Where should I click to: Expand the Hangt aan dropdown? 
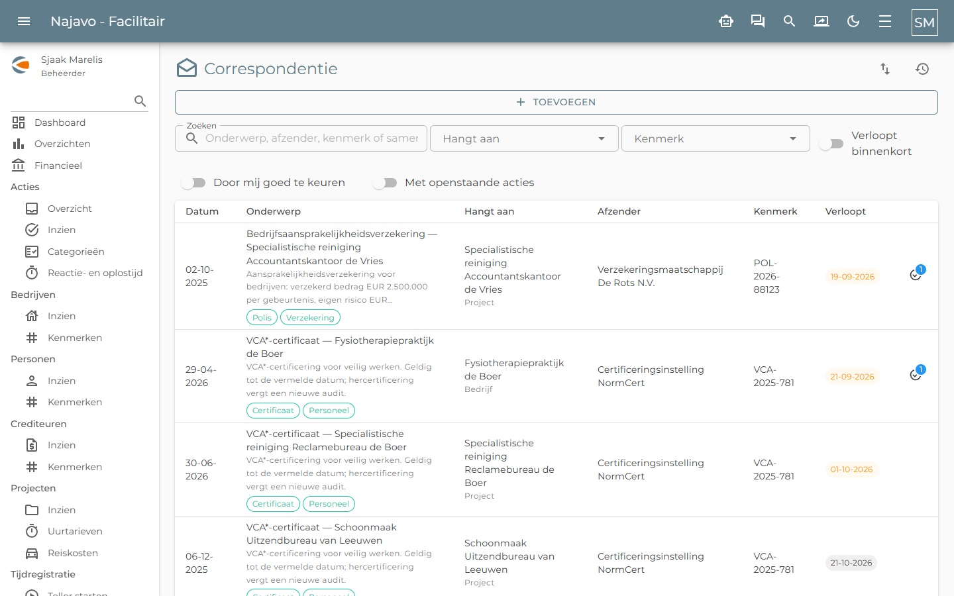pyautogui.click(x=524, y=138)
